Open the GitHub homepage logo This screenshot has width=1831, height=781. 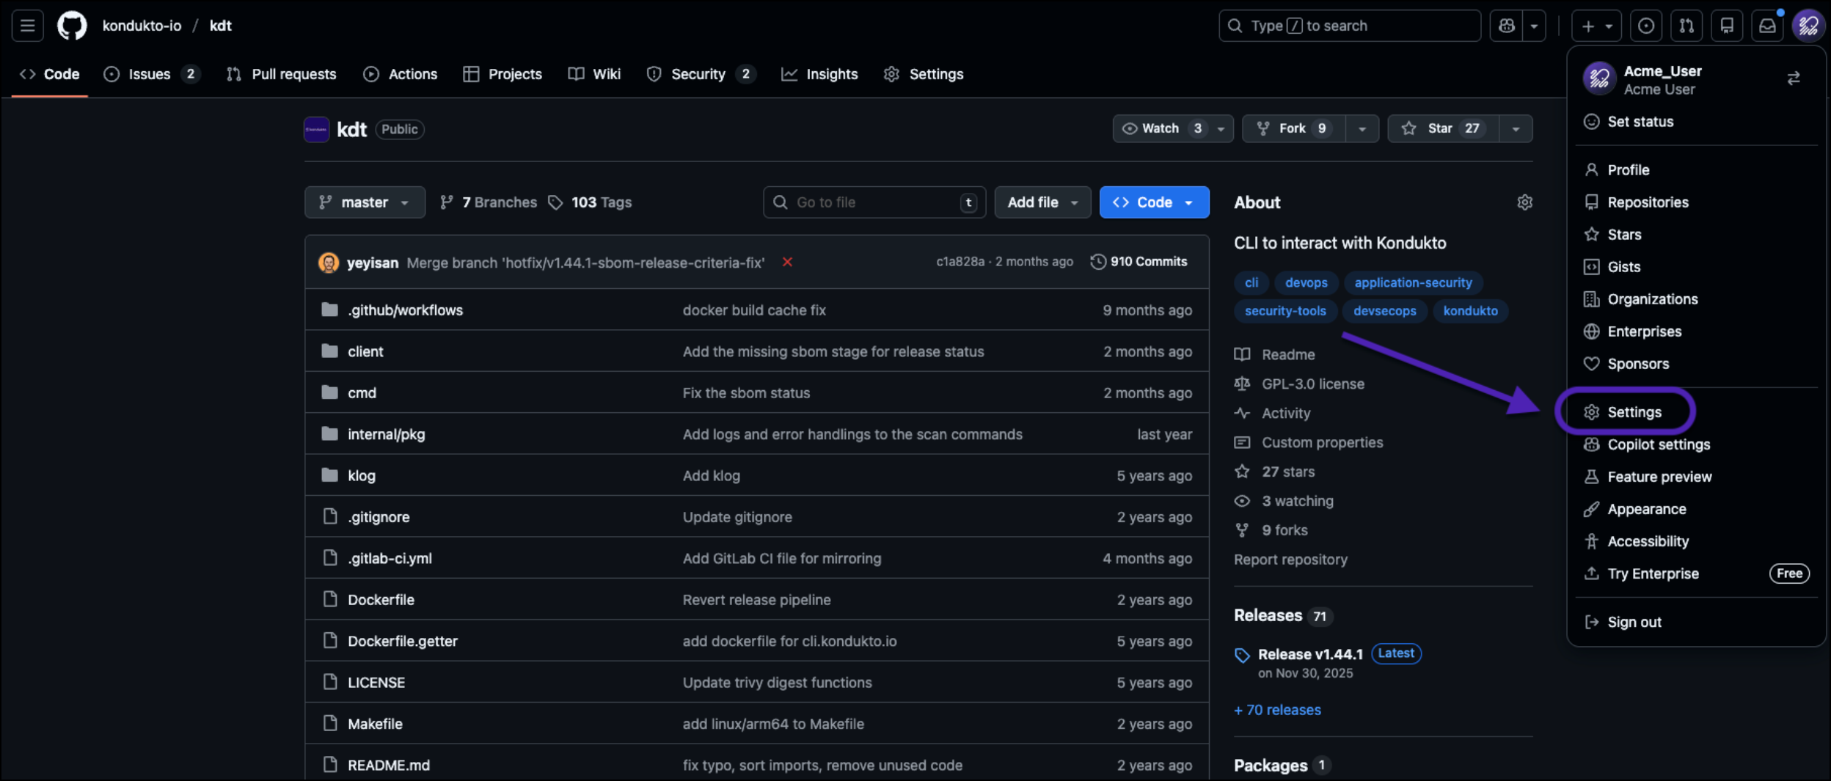[x=72, y=26]
